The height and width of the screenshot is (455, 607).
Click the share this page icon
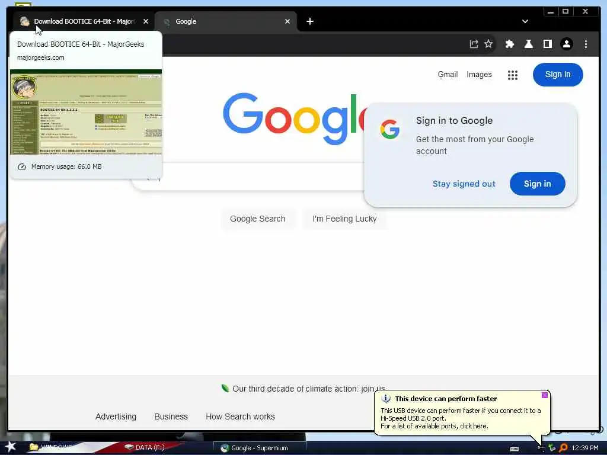pyautogui.click(x=474, y=44)
